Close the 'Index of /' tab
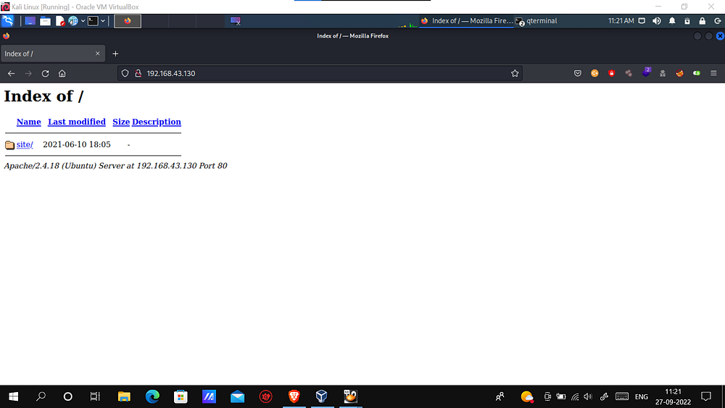 tap(98, 54)
